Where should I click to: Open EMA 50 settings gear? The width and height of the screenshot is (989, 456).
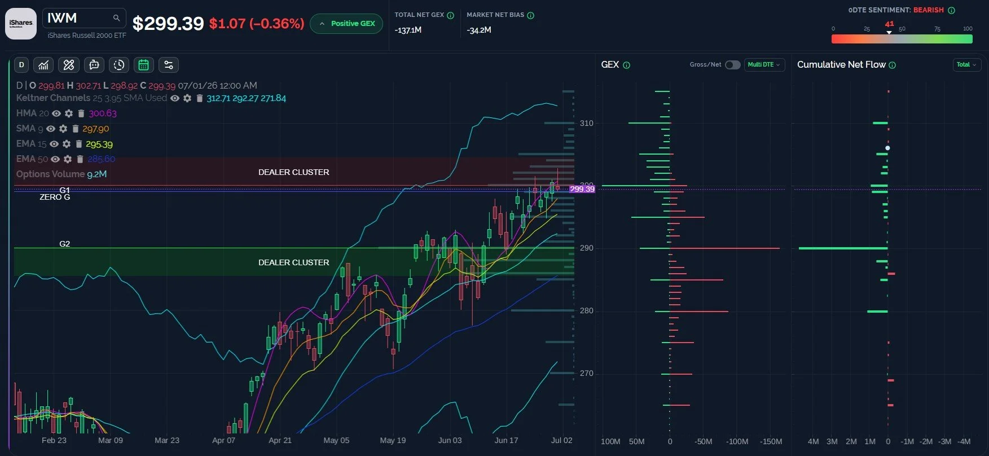pyautogui.click(x=68, y=159)
